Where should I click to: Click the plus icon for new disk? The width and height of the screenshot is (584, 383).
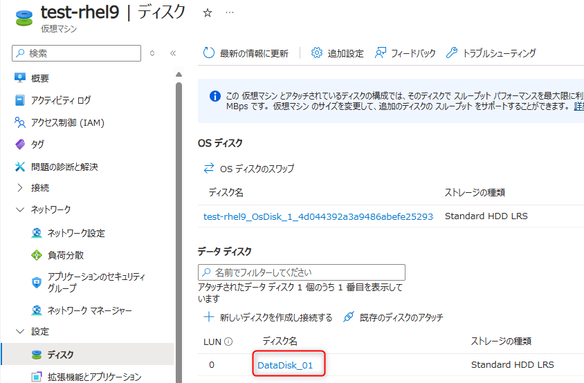(208, 317)
